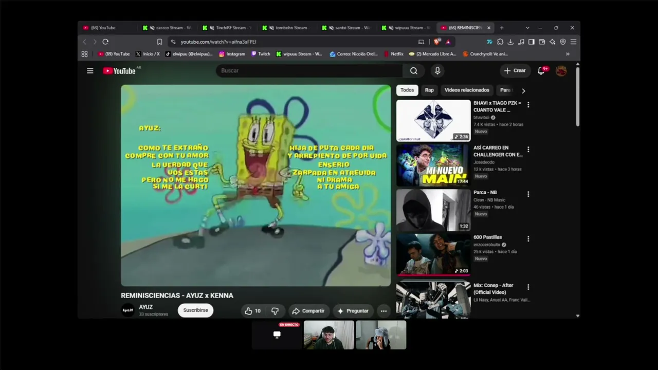Screen dimensions: 658x370
Task: Select the EN DIRECTO screen share tile
Action: pos(277,335)
